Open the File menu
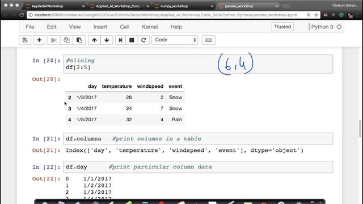The image size is (363, 204). (x=30, y=27)
